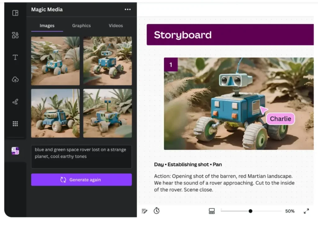318x233 pixels.
Task: Expand canvas to fullscreen mode
Action: tap(306, 211)
